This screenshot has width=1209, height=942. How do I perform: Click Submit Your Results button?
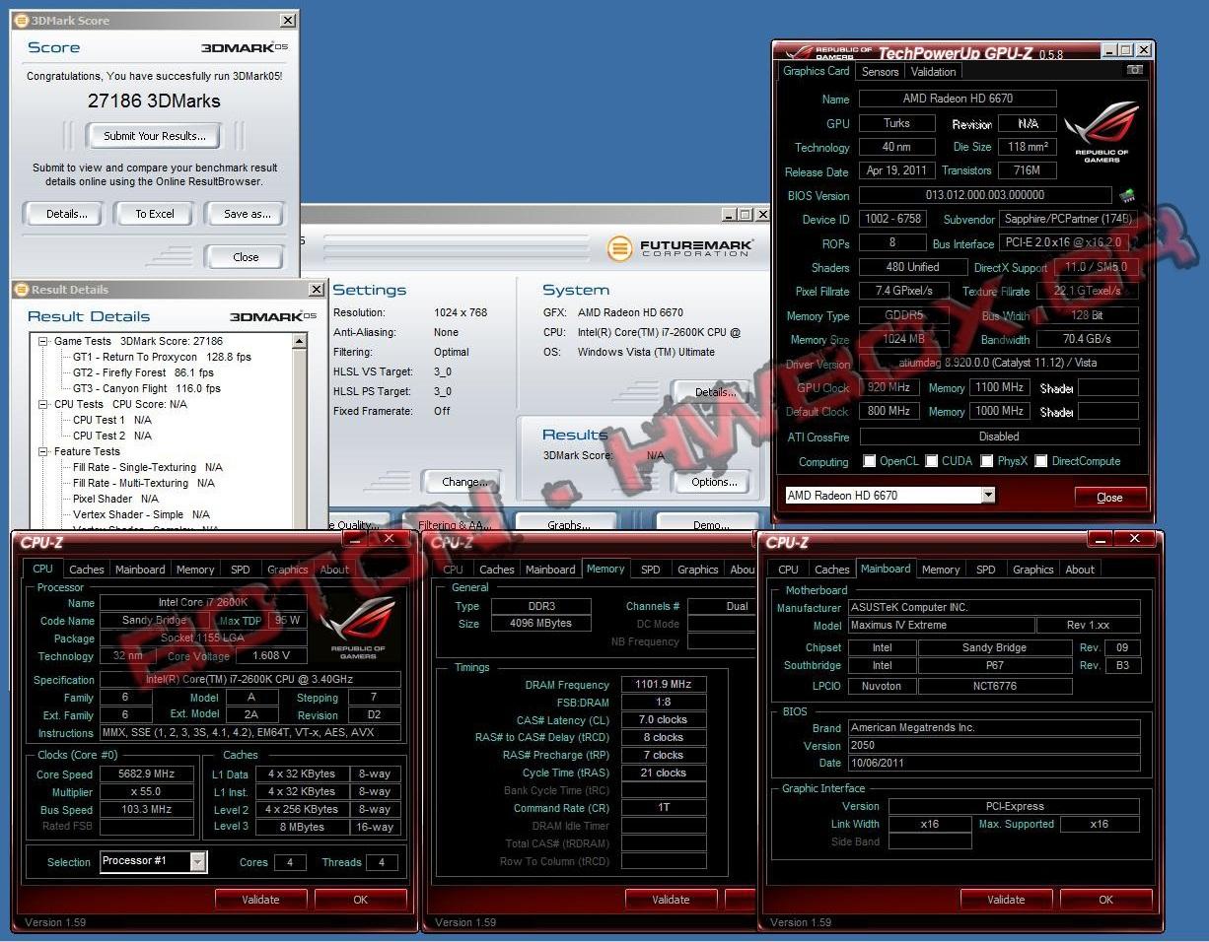coord(155,136)
